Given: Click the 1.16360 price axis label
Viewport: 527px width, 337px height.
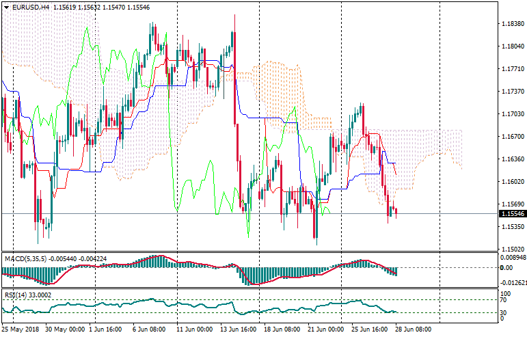Looking at the screenshot, I should [x=510, y=159].
